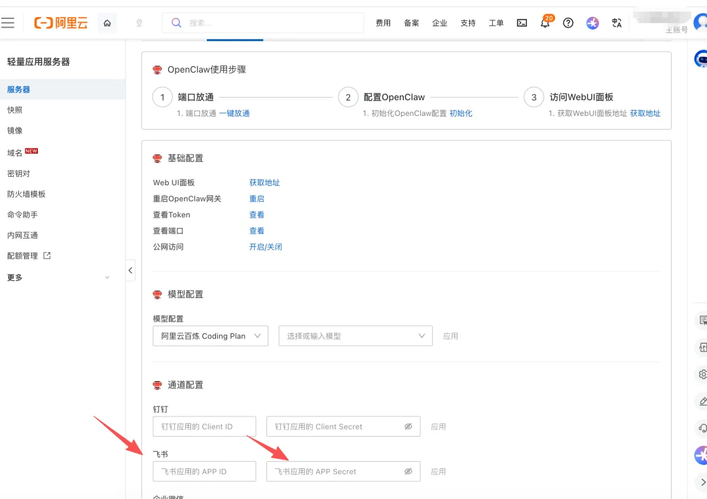Select 镜像 in the sidebar
The height and width of the screenshot is (499, 707).
tap(15, 130)
